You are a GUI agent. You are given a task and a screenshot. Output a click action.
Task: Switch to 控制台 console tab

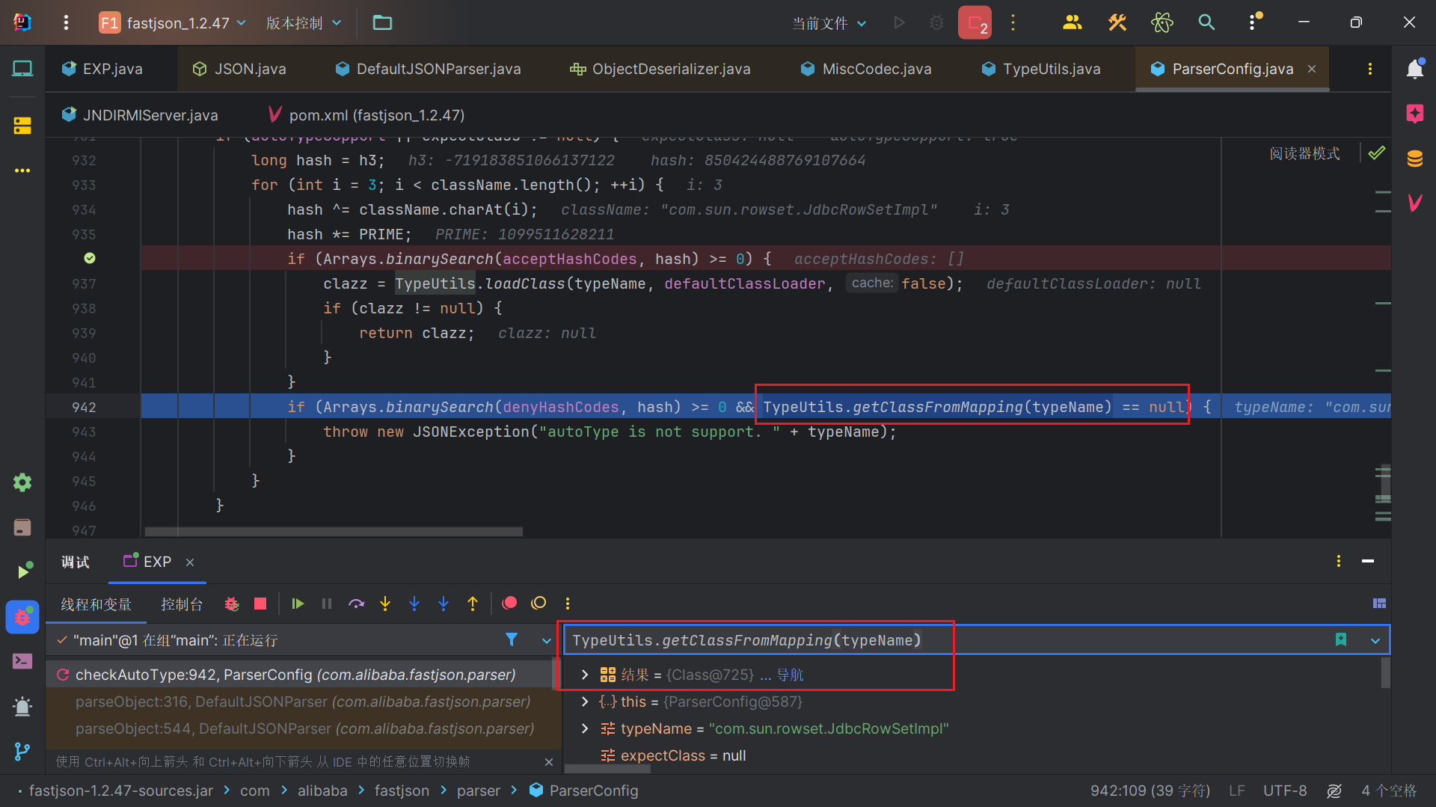coord(182,604)
